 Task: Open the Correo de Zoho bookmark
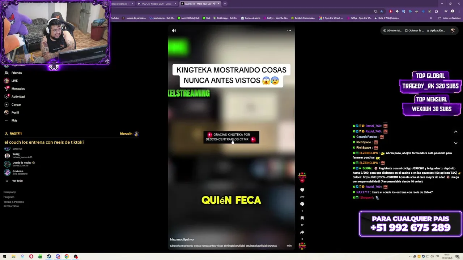(250, 18)
